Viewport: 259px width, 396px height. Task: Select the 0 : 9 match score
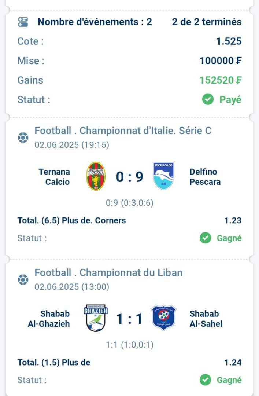click(x=130, y=177)
